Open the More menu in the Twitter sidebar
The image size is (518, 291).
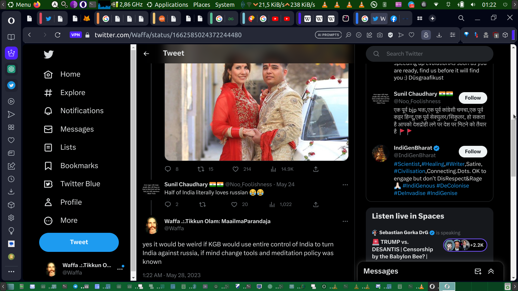coord(61,221)
